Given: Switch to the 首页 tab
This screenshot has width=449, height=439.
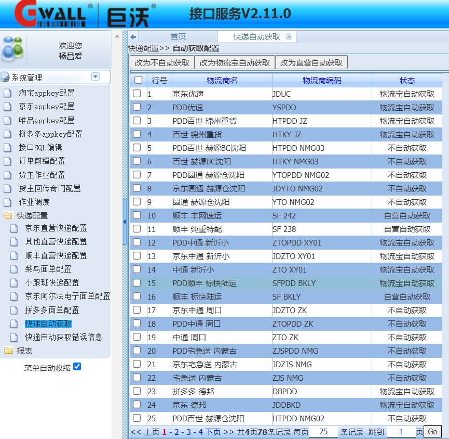Looking at the screenshot, I should [x=178, y=37].
